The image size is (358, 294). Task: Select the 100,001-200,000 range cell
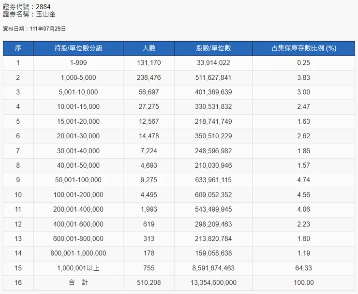coord(78,195)
